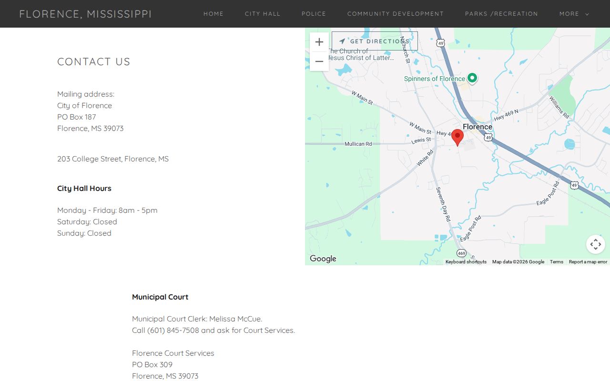This screenshot has height=381, width=610.
Task: Click Report a map error
Action: tap(588, 262)
